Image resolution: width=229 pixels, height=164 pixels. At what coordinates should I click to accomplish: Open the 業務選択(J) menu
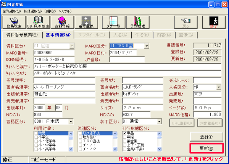point(12,11)
